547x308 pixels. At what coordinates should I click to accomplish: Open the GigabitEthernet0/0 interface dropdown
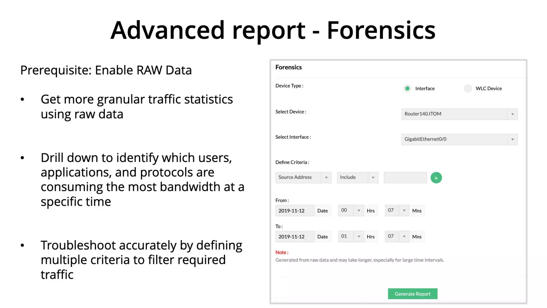tap(459, 139)
